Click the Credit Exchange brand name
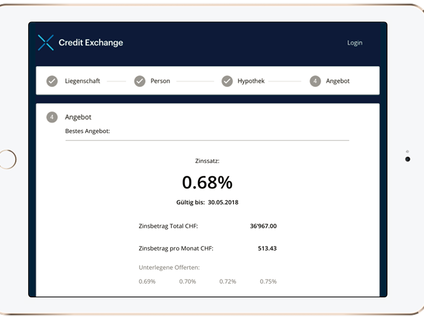424x319 pixels. pyautogui.click(x=91, y=43)
